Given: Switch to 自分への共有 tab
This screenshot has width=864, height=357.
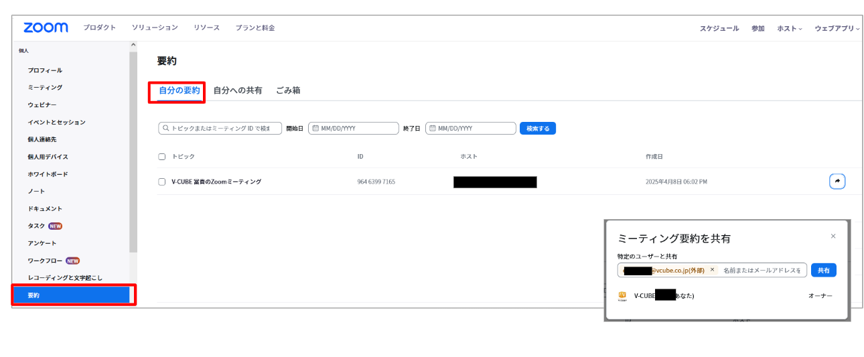Looking at the screenshot, I should pyautogui.click(x=238, y=90).
